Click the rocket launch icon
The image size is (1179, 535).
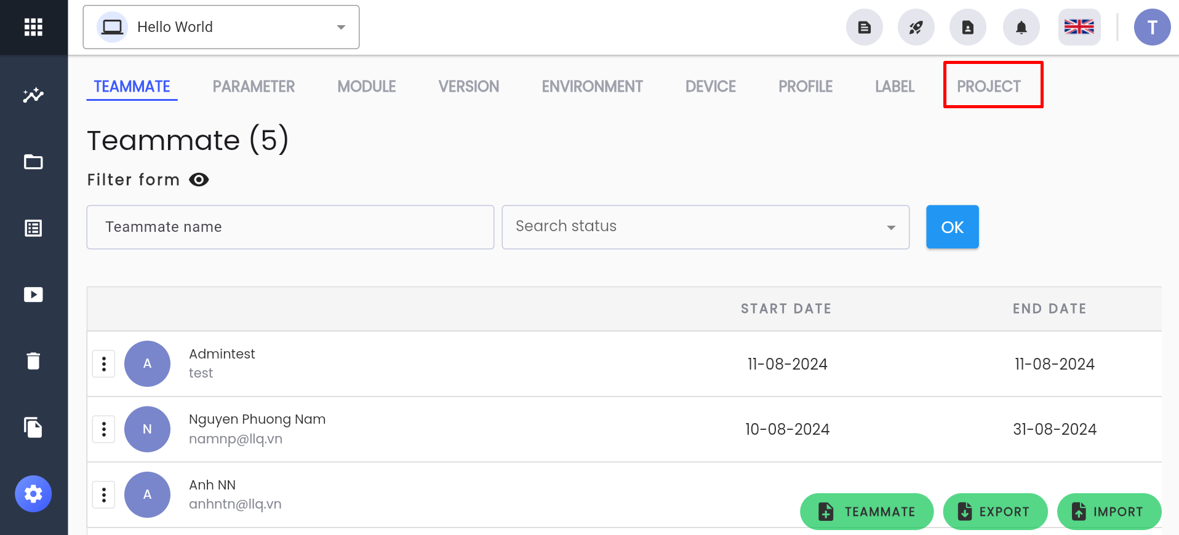[x=916, y=27]
